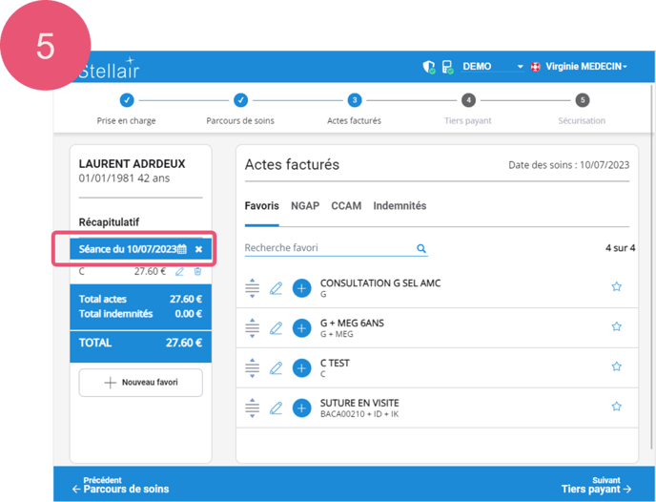Add the C TEST act

click(x=301, y=368)
